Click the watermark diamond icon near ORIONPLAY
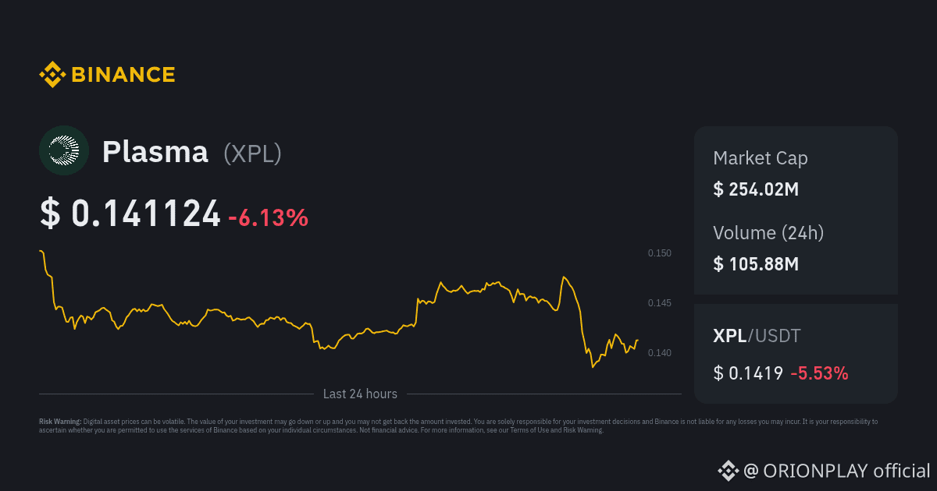 (x=728, y=470)
